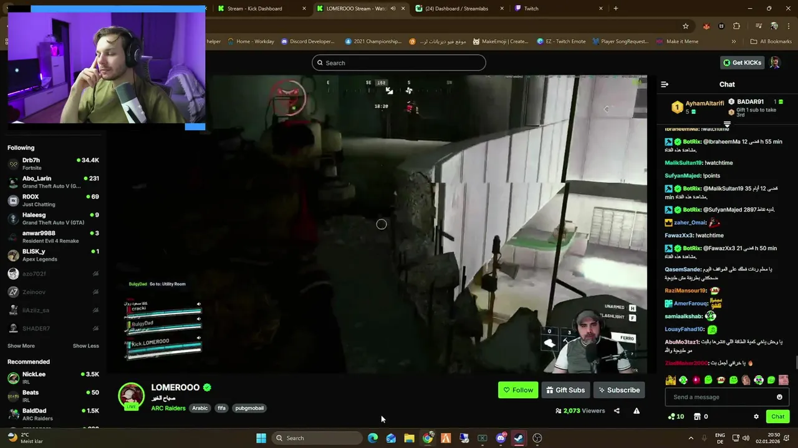The width and height of the screenshot is (798, 448).
Task: Report stream via the warning triangle icon
Action: (x=637, y=411)
